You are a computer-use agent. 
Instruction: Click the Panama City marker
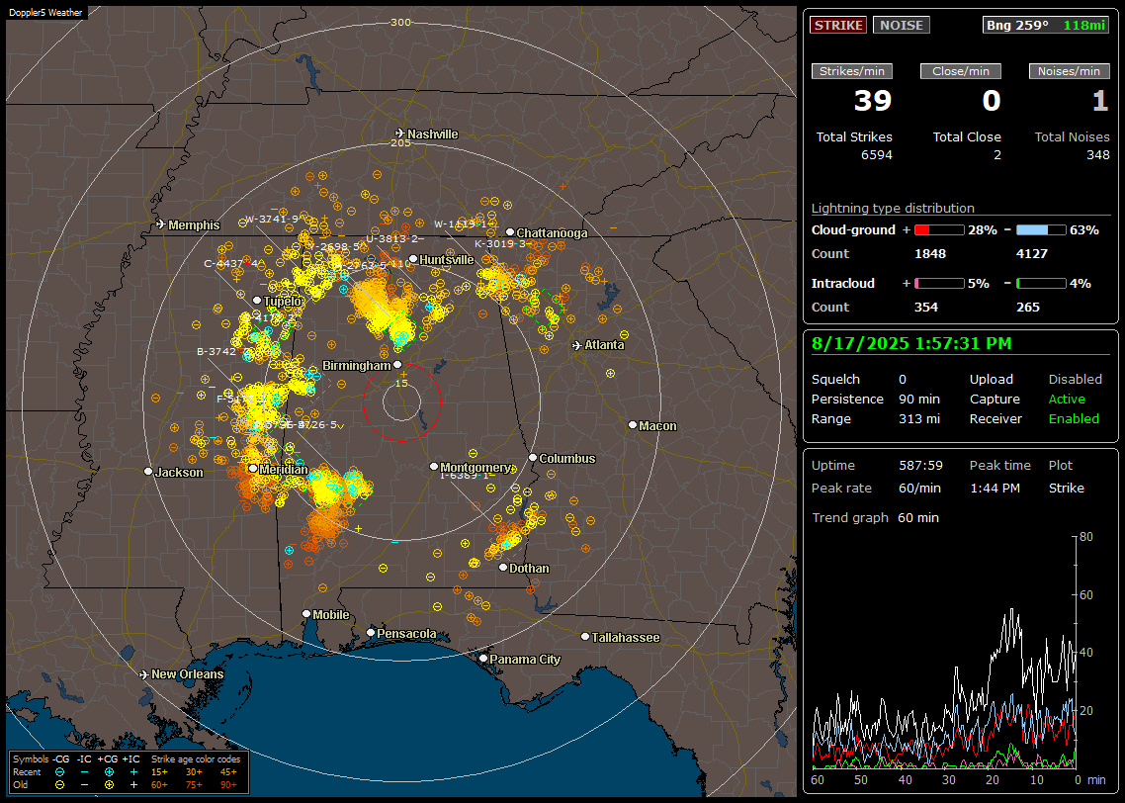(483, 658)
